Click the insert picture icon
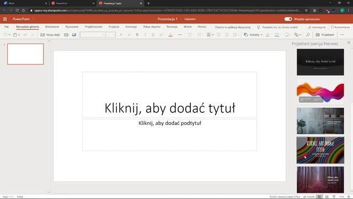The width and height of the screenshot is (353, 199). click(x=74, y=35)
